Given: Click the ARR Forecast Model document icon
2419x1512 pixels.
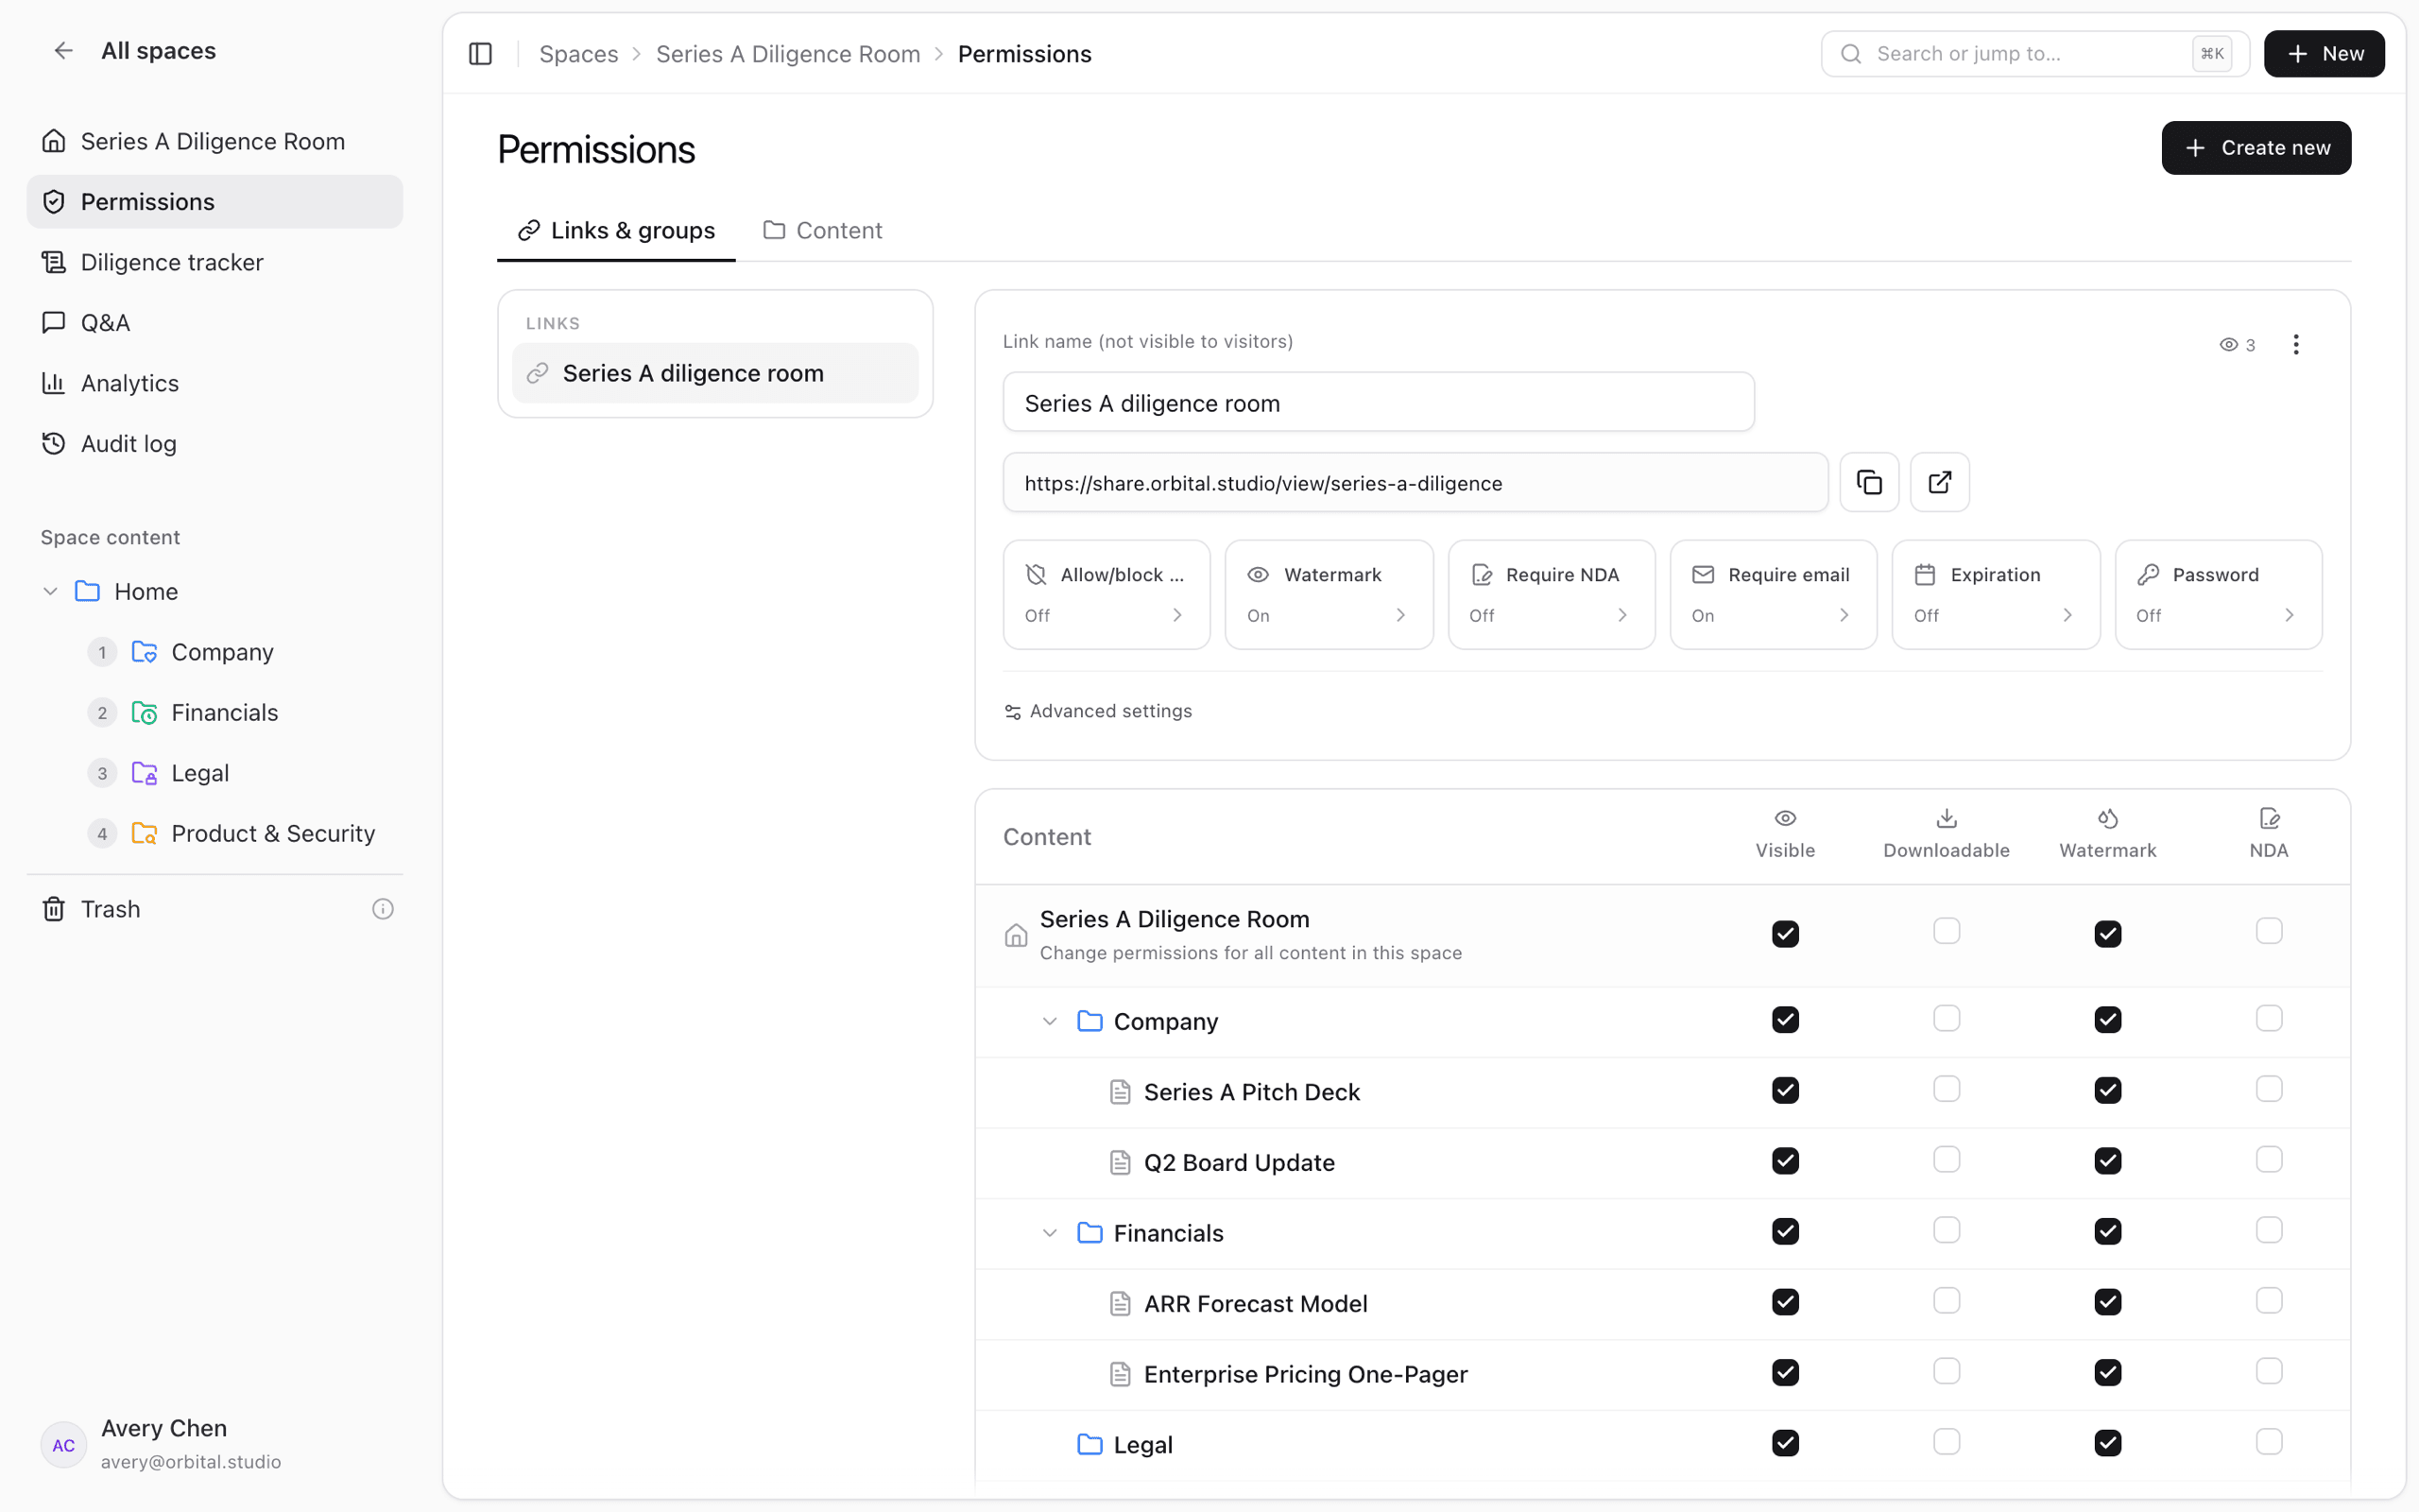Looking at the screenshot, I should pos(1121,1304).
